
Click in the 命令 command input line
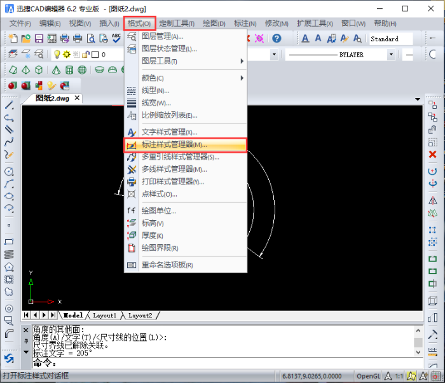[x=227, y=363]
